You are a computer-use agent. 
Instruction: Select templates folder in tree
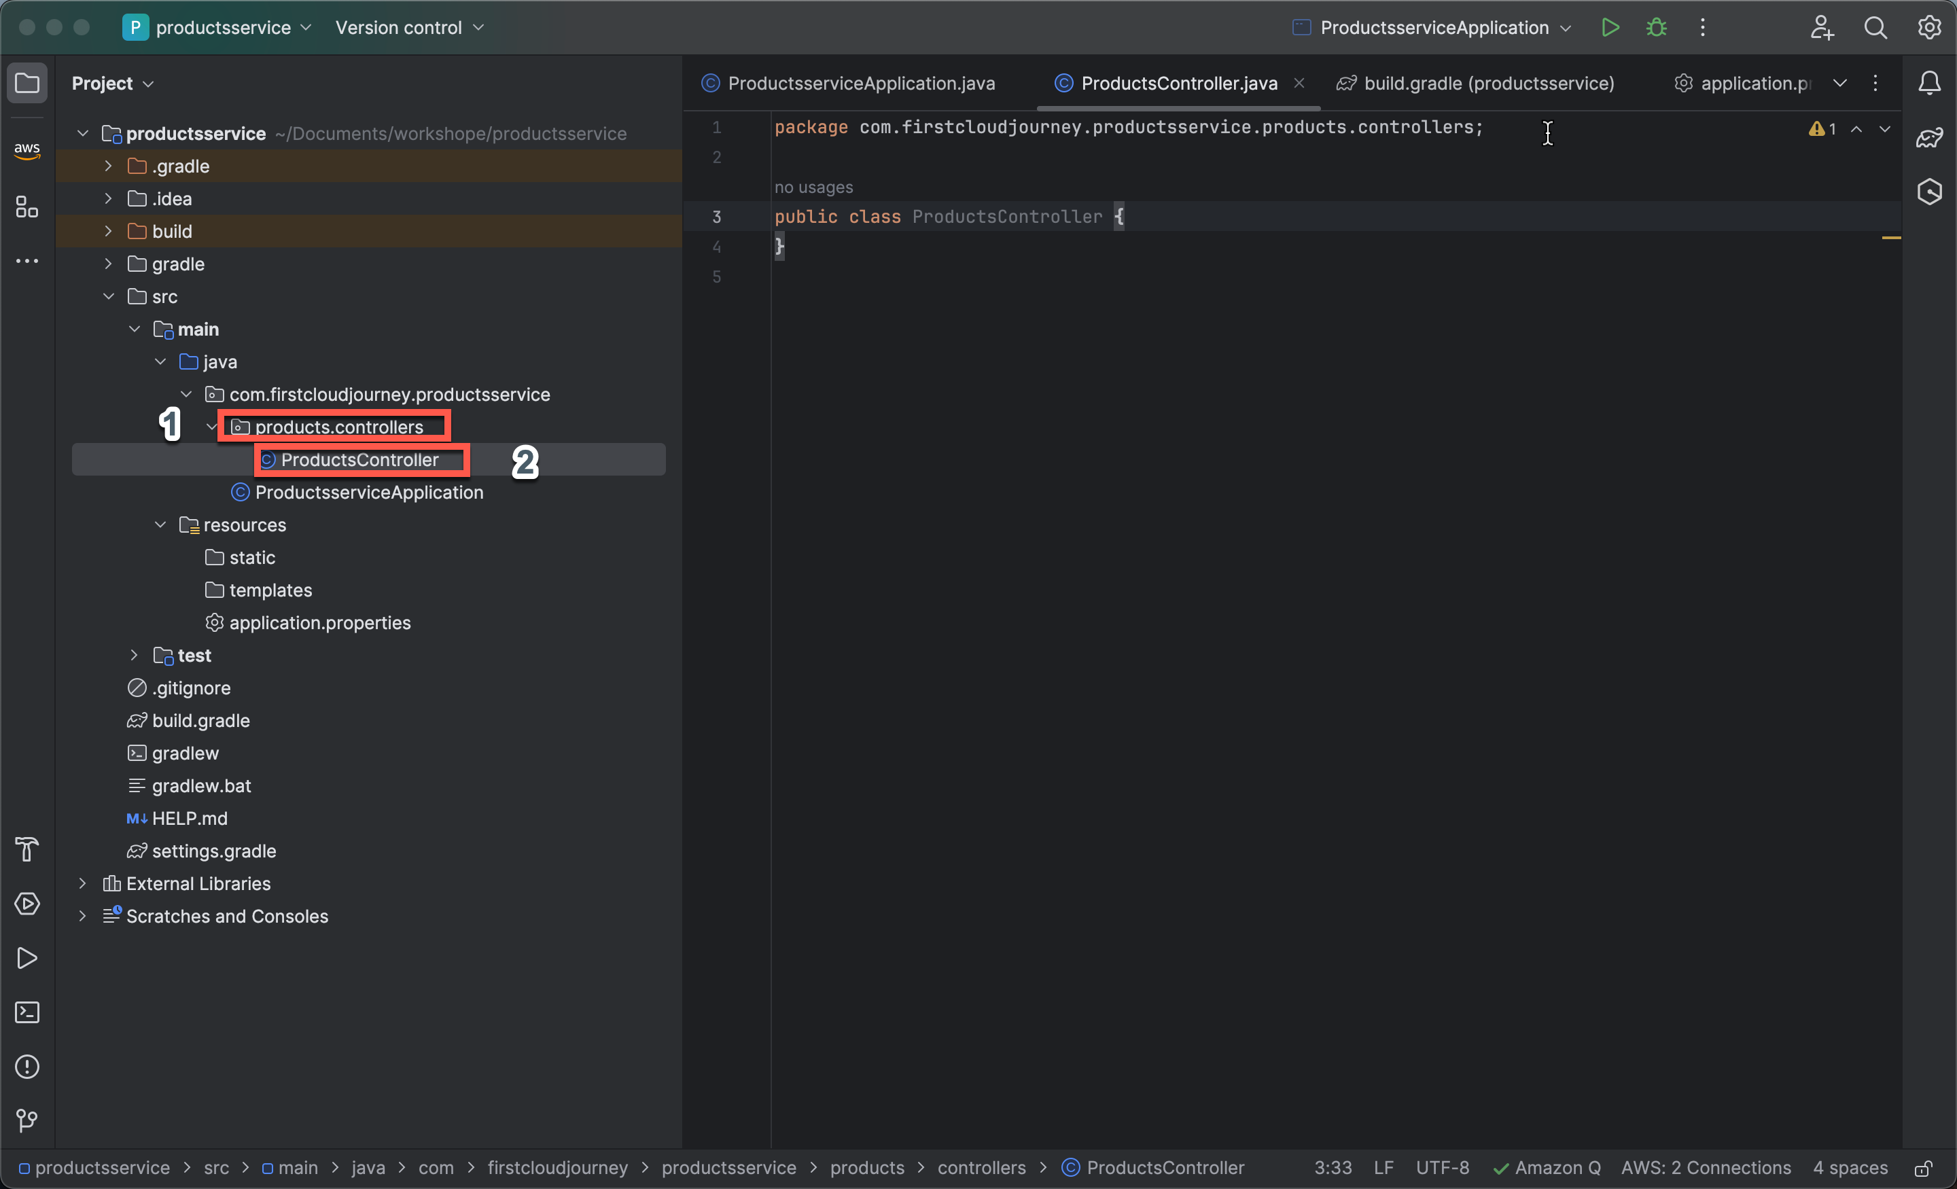258,589
